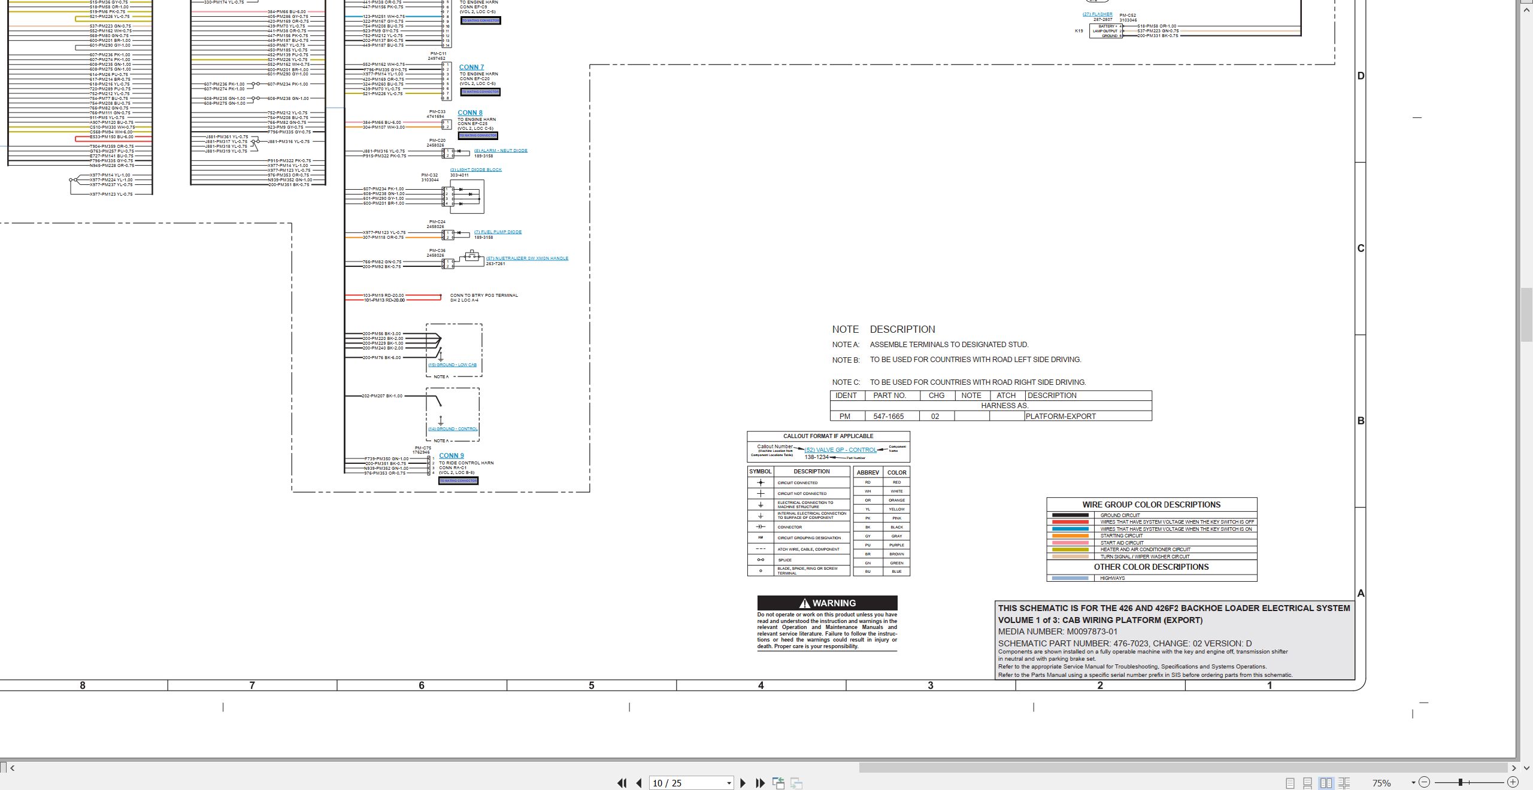Click the ground circuit black swatch
Screen dimensions: 1533x790
tap(1070, 515)
